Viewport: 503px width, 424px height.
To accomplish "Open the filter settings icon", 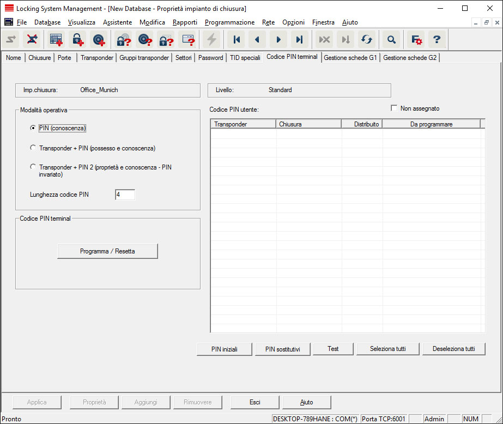I will pyautogui.click(x=416, y=39).
